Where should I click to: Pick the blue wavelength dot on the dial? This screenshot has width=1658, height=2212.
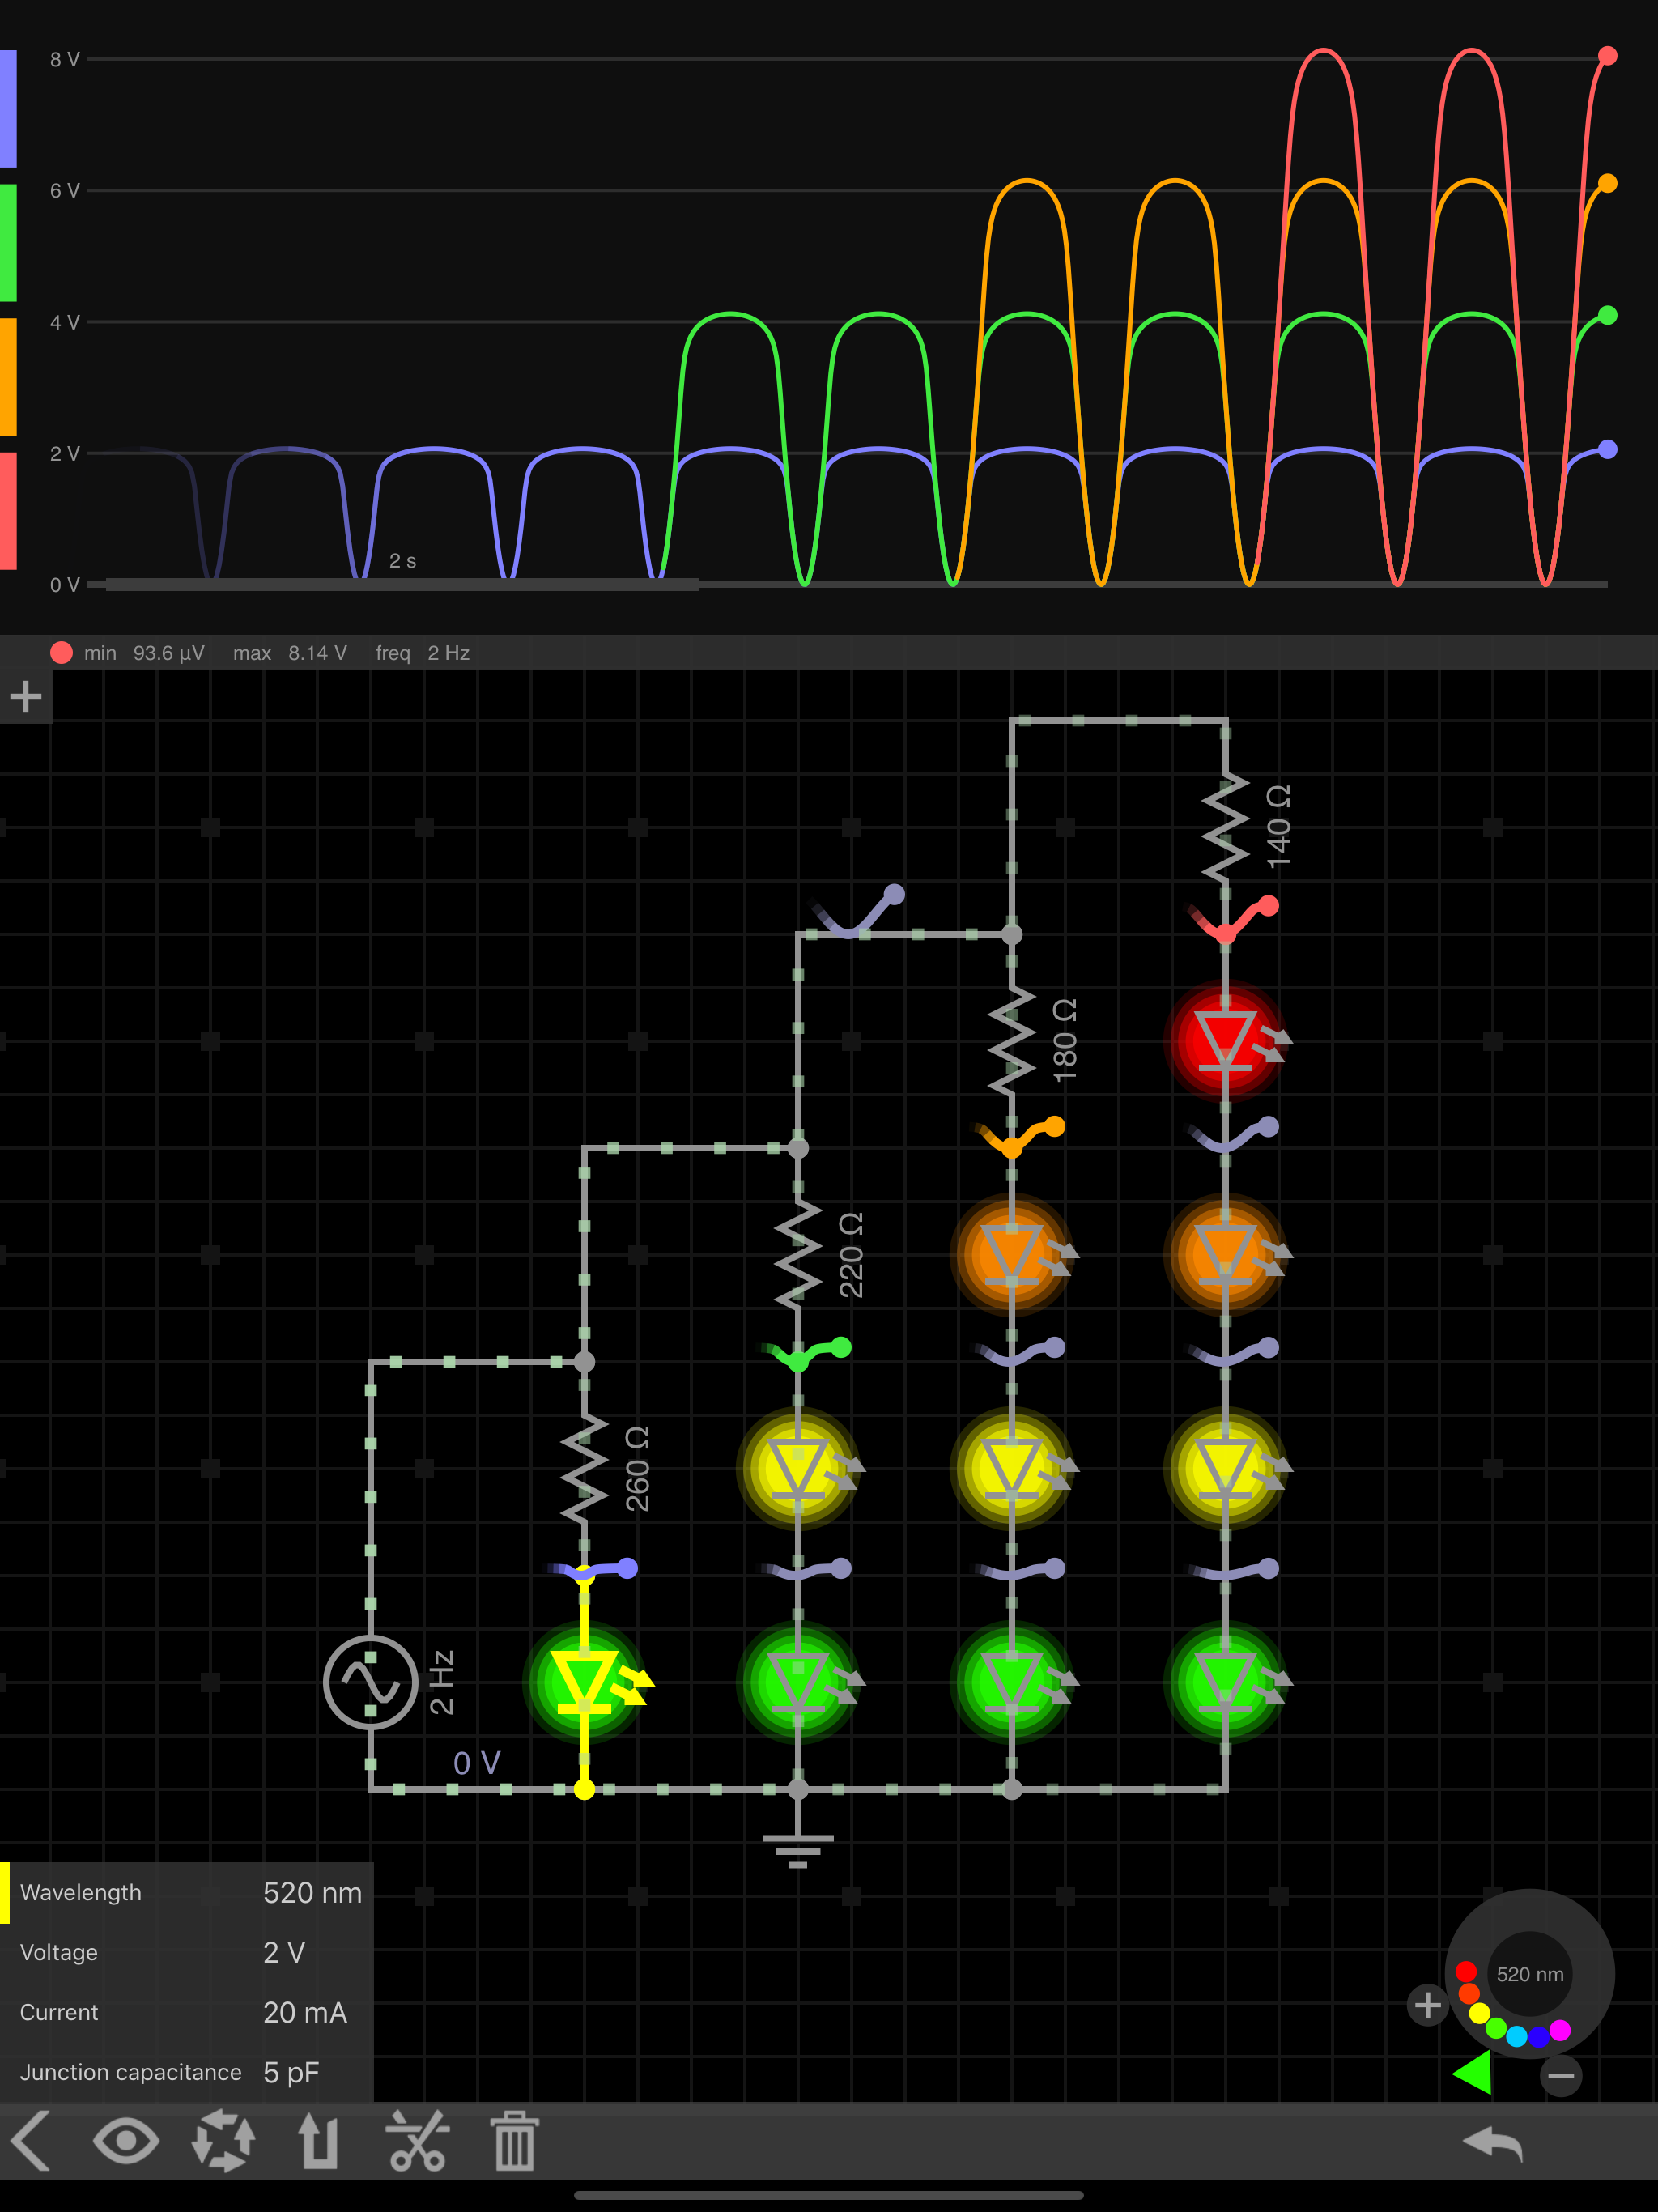[x=1539, y=2036]
